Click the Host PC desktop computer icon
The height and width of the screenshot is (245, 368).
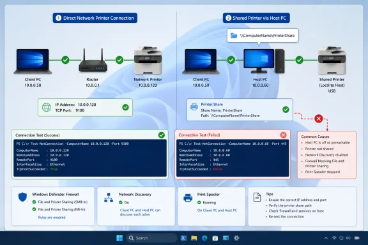(264, 61)
